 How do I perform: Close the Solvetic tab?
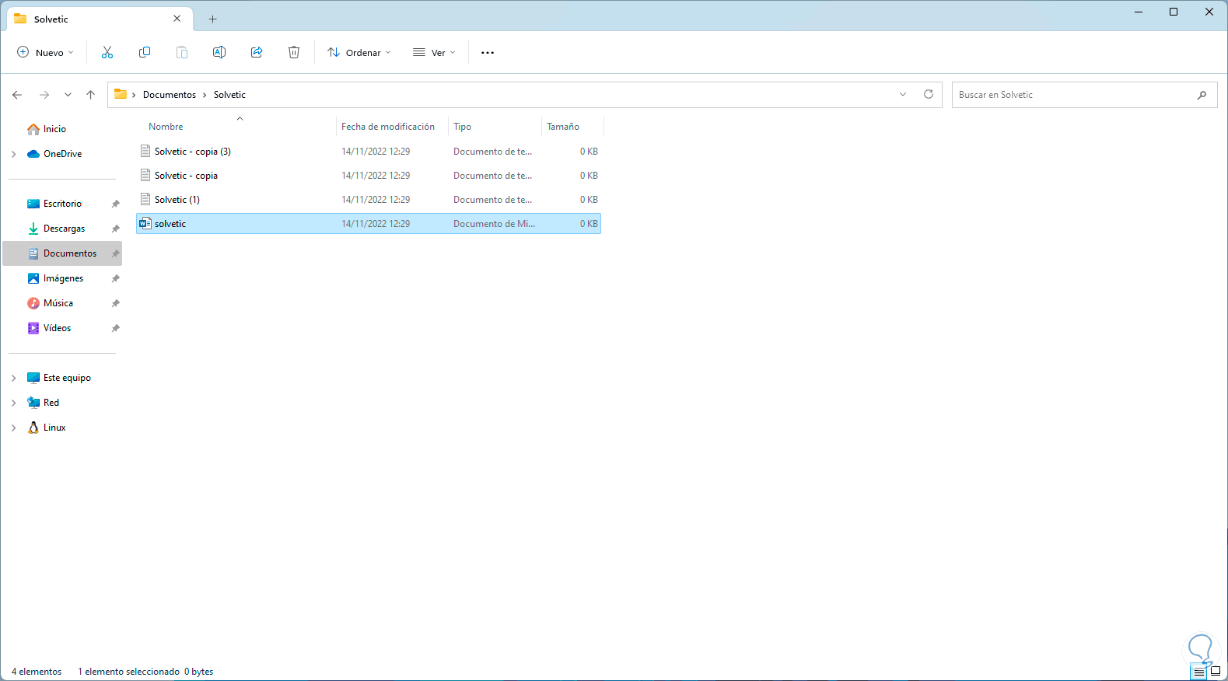[177, 19]
